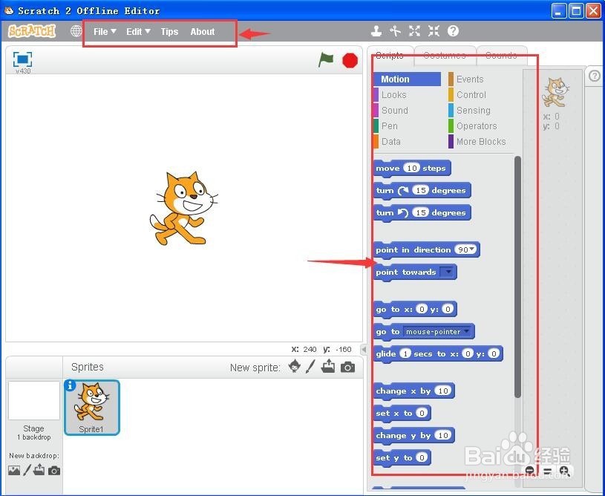
Task: Open the tips panel question mark
Action: (x=595, y=76)
